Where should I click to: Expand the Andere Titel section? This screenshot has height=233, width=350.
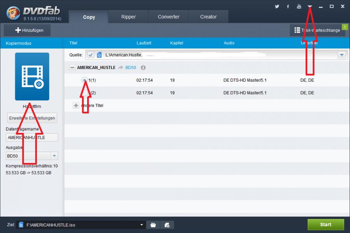point(76,105)
